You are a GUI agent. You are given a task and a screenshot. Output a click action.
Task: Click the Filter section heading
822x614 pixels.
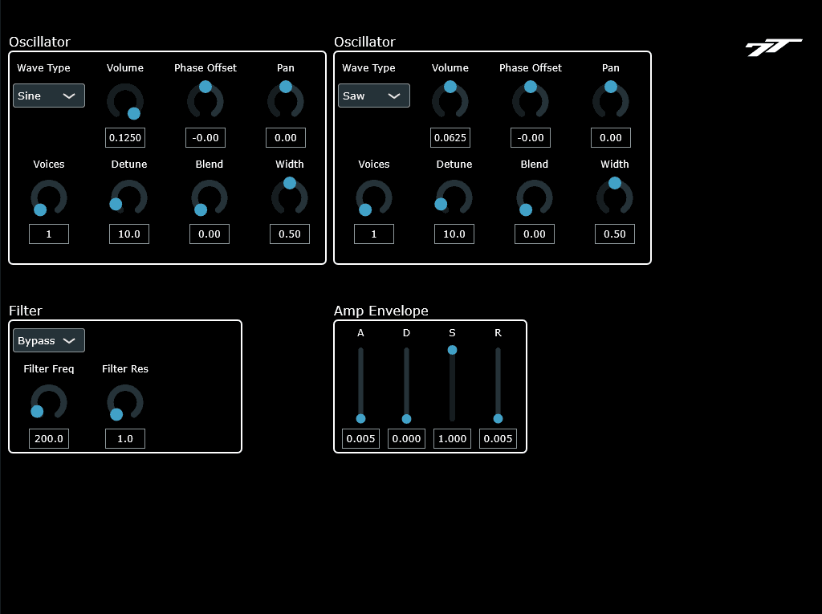pos(25,311)
